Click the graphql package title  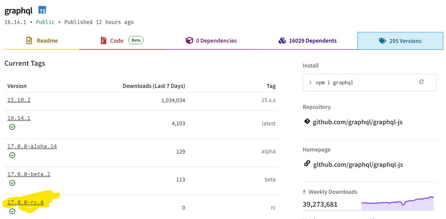tap(19, 11)
